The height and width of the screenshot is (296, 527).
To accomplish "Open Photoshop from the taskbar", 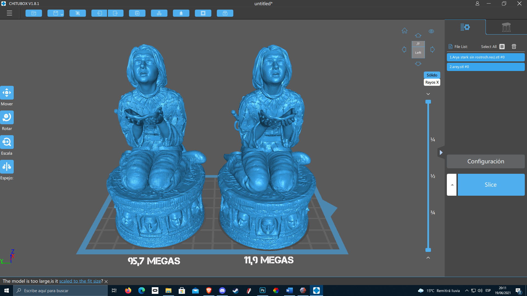I will click(x=263, y=291).
